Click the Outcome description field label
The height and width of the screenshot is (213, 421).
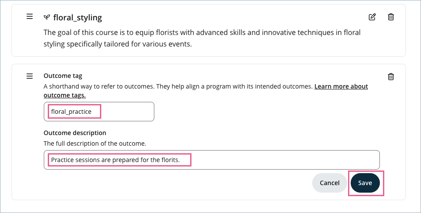click(x=75, y=132)
